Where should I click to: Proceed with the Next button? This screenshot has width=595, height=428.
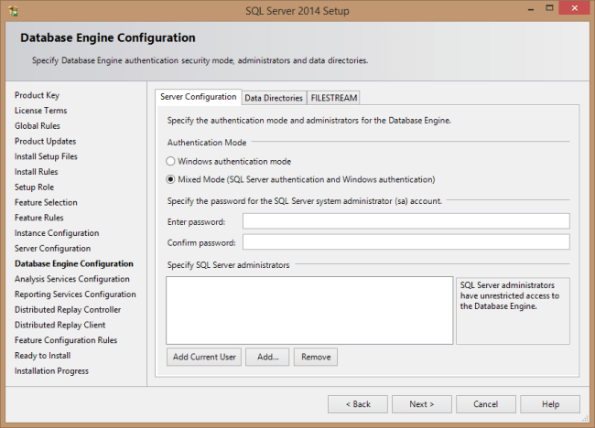[x=421, y=404]
